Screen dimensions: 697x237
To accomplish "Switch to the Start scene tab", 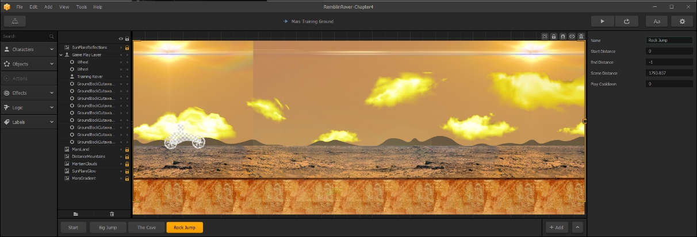I will pos(74,227).
